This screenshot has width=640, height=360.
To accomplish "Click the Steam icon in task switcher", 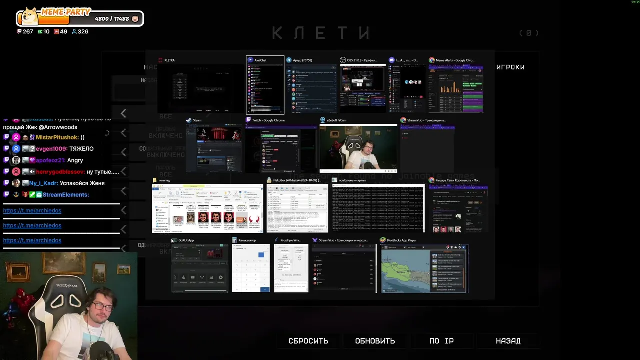I will pos(189,120).
